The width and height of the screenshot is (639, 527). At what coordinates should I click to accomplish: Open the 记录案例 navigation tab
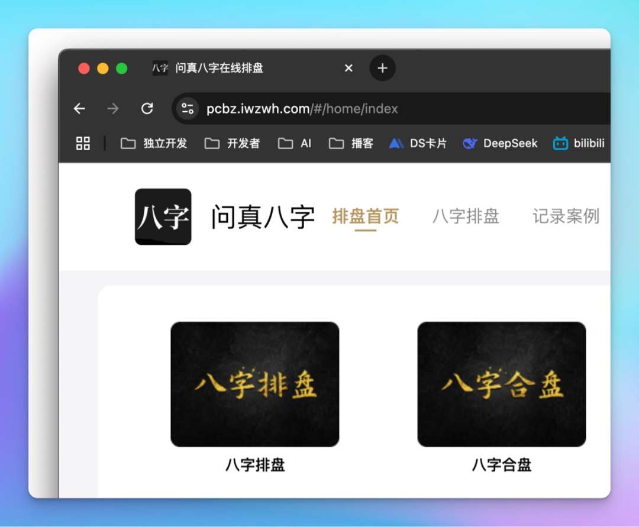click(x=566, y=216)
